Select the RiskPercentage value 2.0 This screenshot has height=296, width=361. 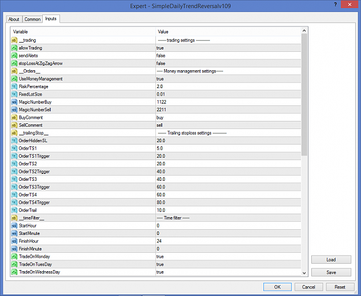[x=160, y=86]
